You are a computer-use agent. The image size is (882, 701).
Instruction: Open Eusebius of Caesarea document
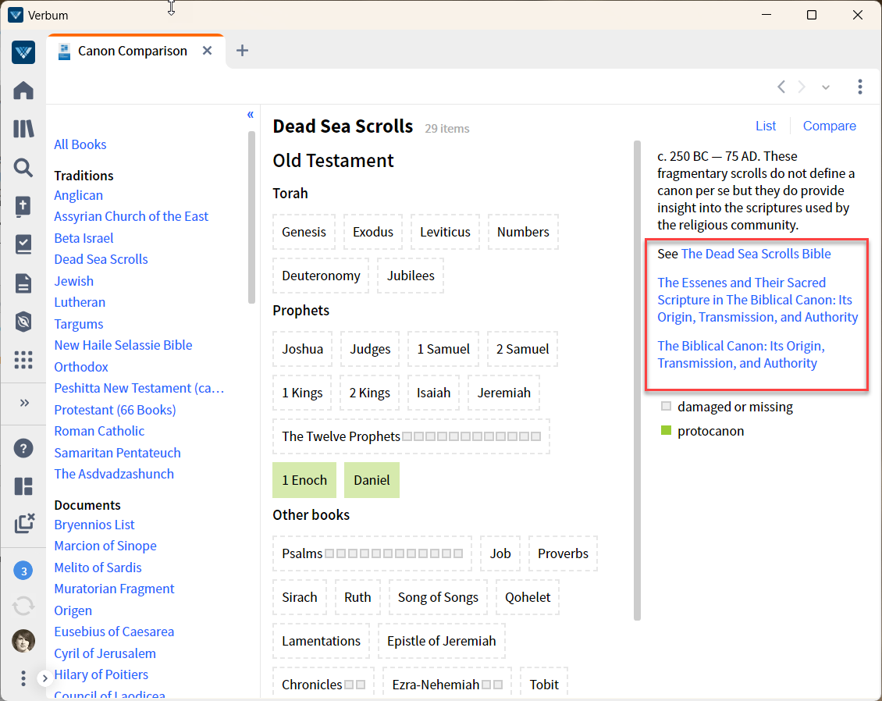pos(114,632)
